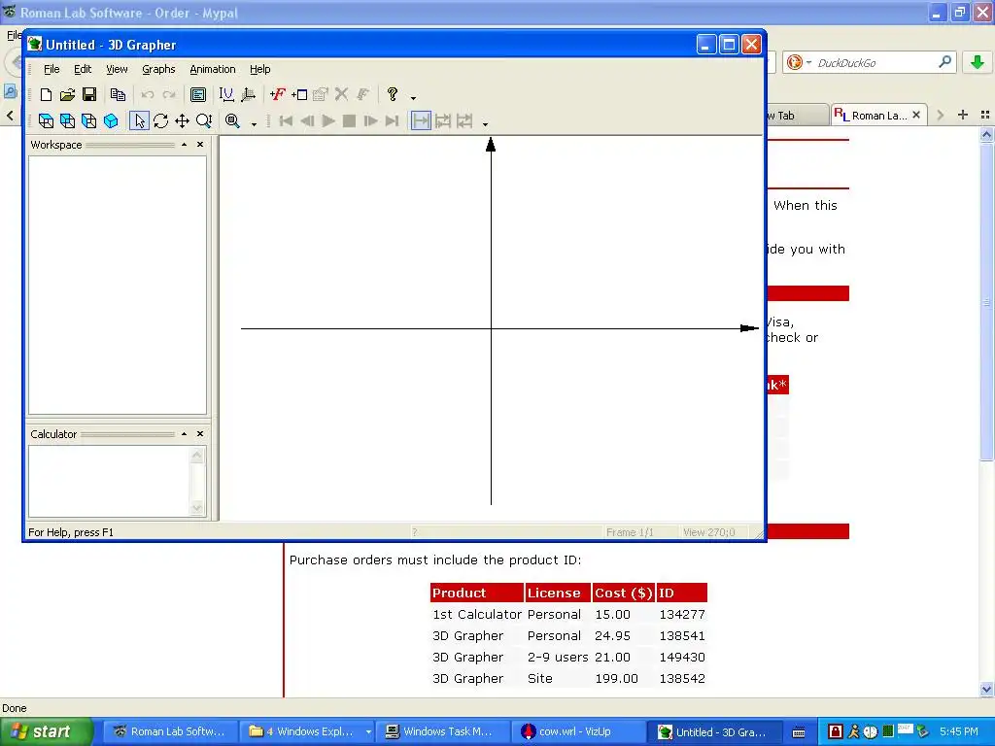
Task: Activate the Rotate tool
Action: [x=160, y=120]
